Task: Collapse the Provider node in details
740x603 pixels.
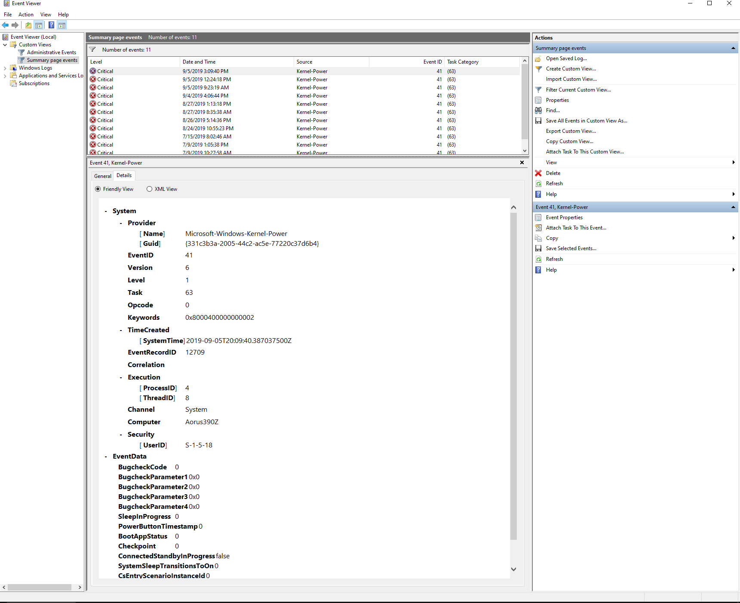Action: click(x=121, y=223)
